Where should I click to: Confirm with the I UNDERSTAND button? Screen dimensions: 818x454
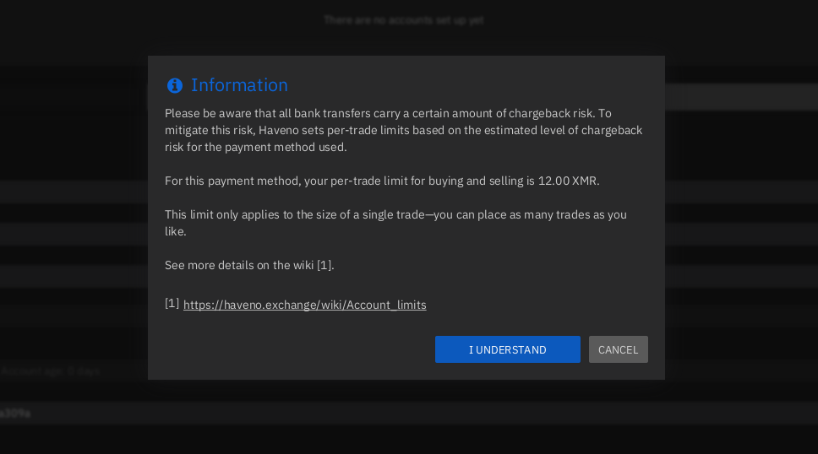(x=507, y=349)
